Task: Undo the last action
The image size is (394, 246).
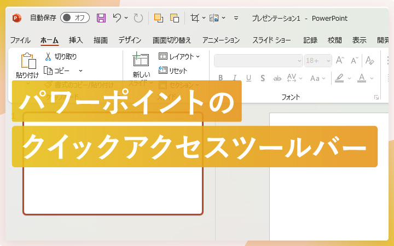Action: [x=117, y=18]
